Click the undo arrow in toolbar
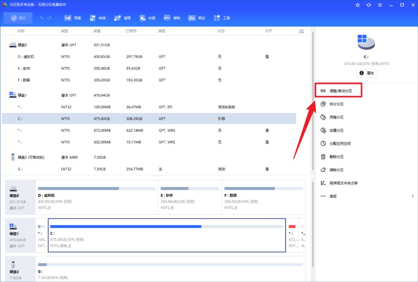 click(41, 18)
